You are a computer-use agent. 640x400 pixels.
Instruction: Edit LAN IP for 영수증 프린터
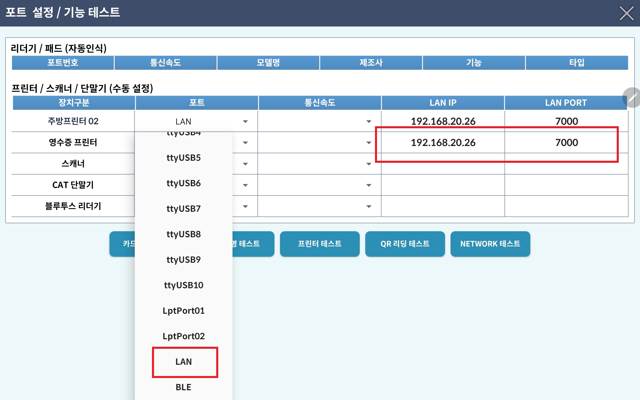[x=443, y=143]
